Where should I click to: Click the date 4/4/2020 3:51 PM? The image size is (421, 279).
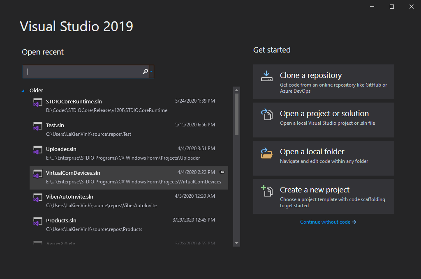point(196,149)
